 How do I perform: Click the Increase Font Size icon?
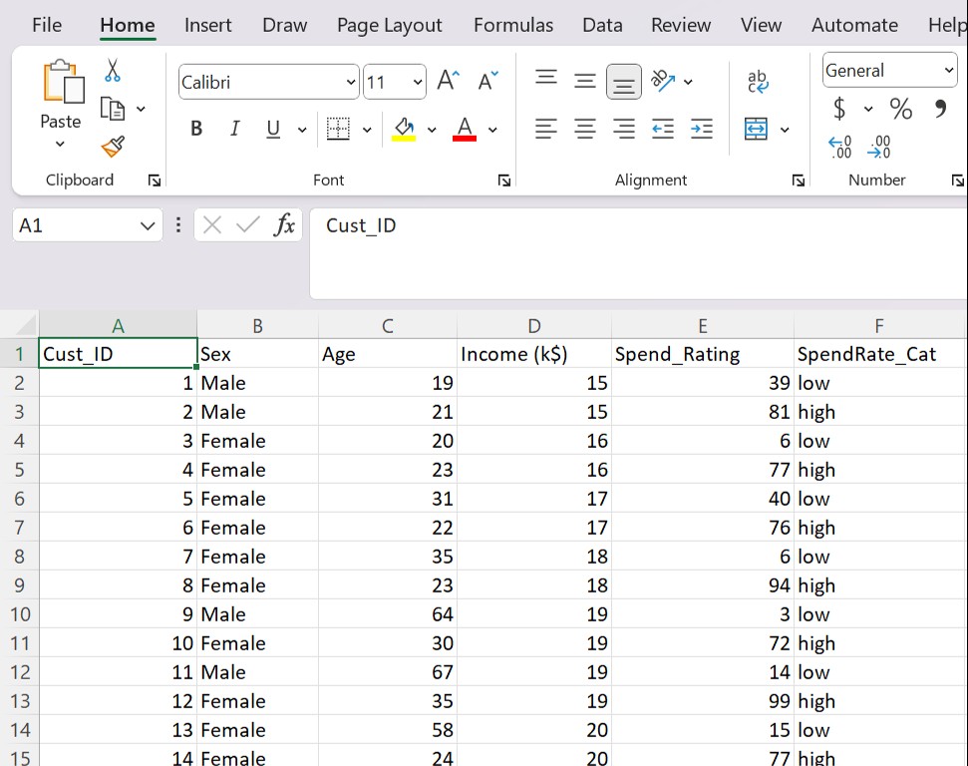pyautogui.click(x=449, y=82)
